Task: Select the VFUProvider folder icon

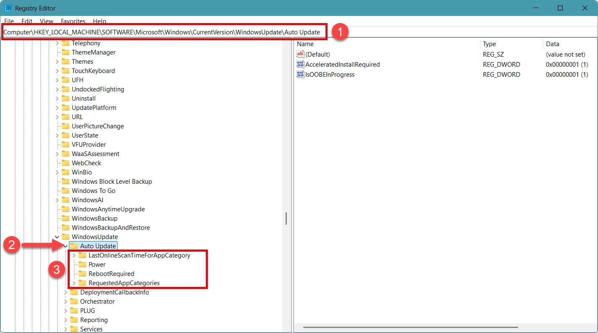Action: 65,145
